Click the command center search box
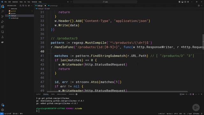Image resolution: width=204 pixels, height=115 pixels. pyautogui.click(x=105, y=2)
